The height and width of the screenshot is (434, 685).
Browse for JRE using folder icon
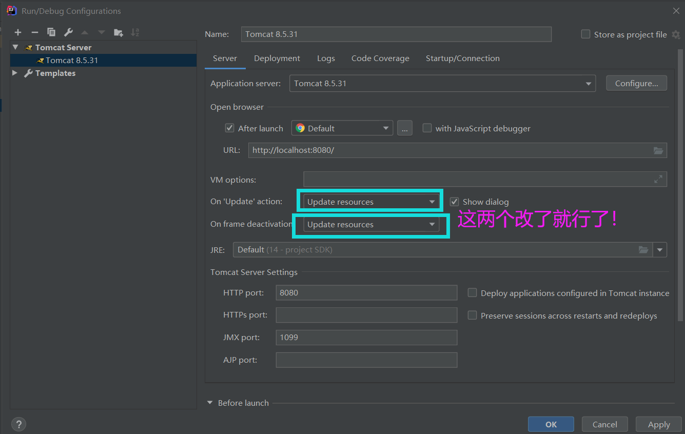pos(643,250)
